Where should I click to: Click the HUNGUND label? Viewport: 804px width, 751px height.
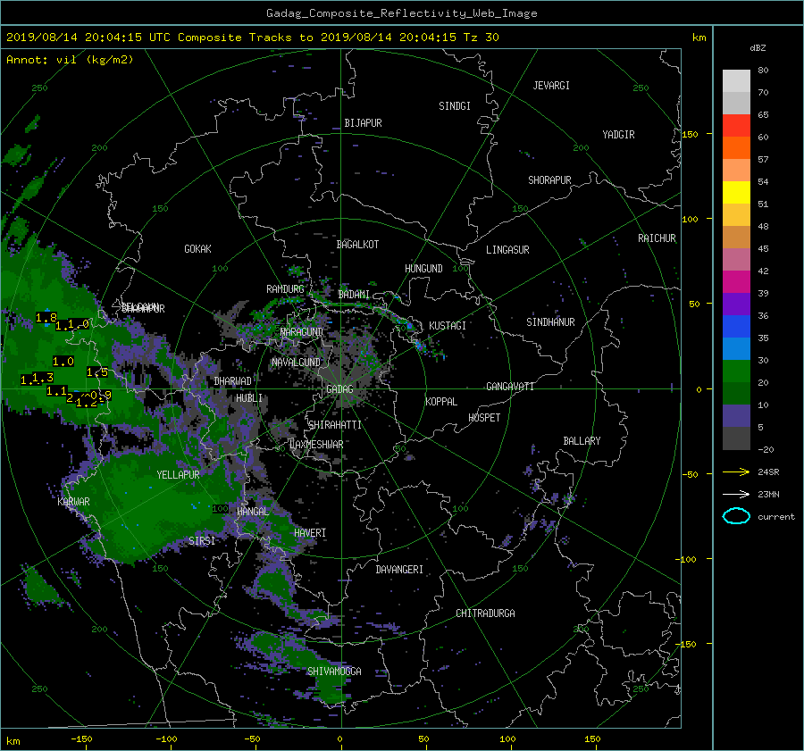(x=423, y=269)
